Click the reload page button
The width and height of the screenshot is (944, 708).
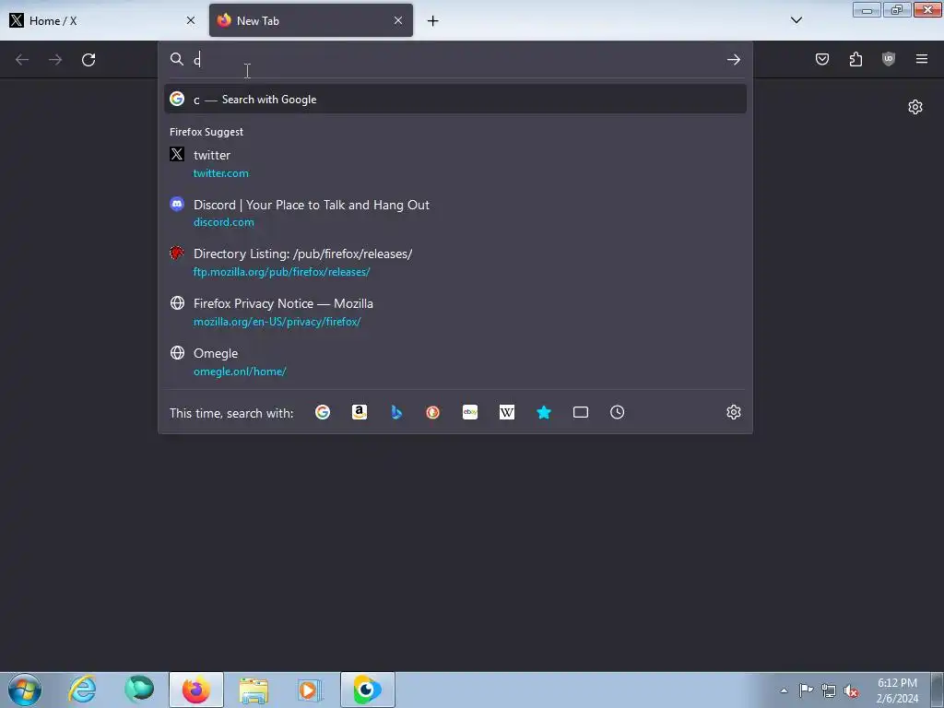(x=88, y=60)
